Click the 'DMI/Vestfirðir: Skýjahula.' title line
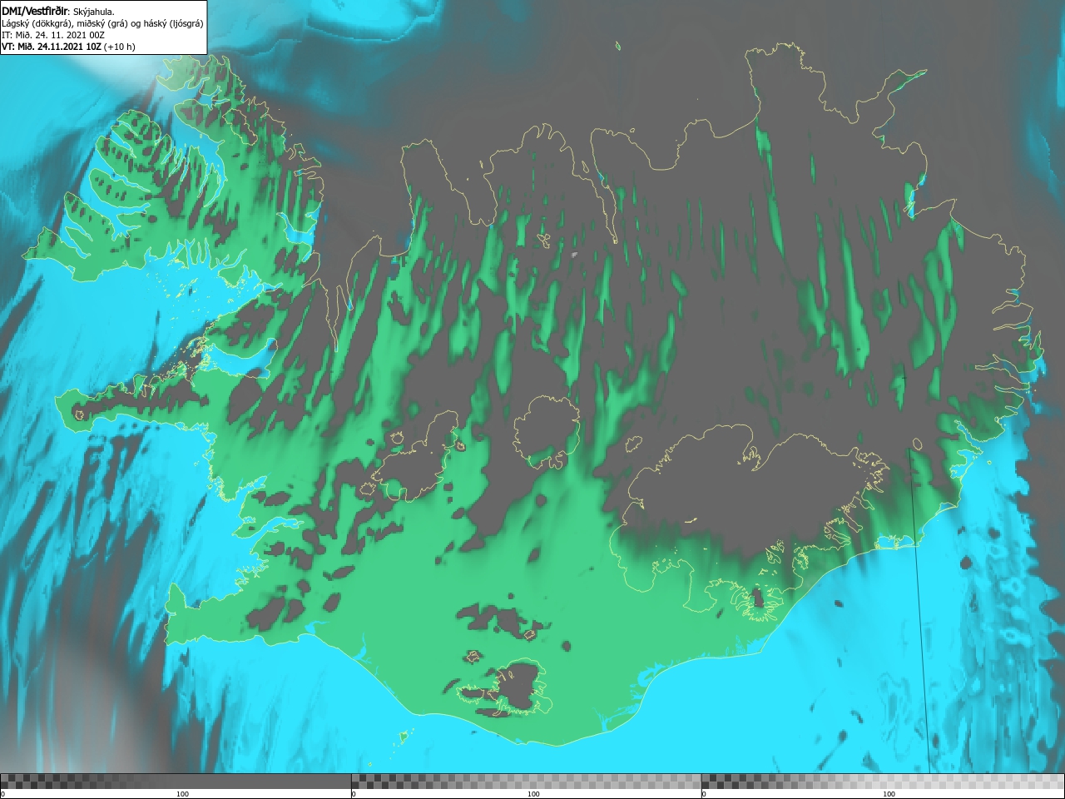 coord(58,12)
